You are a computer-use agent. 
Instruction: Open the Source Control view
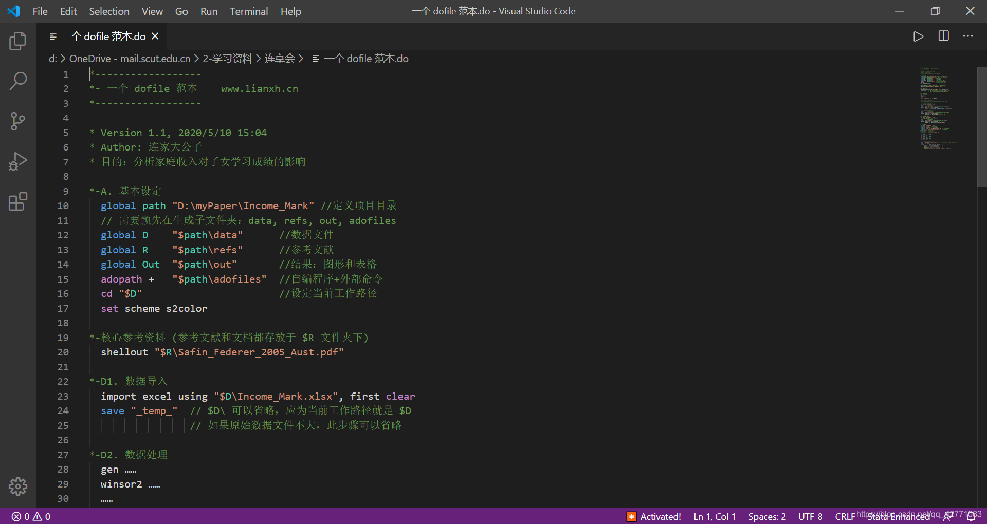coord(18,121)
